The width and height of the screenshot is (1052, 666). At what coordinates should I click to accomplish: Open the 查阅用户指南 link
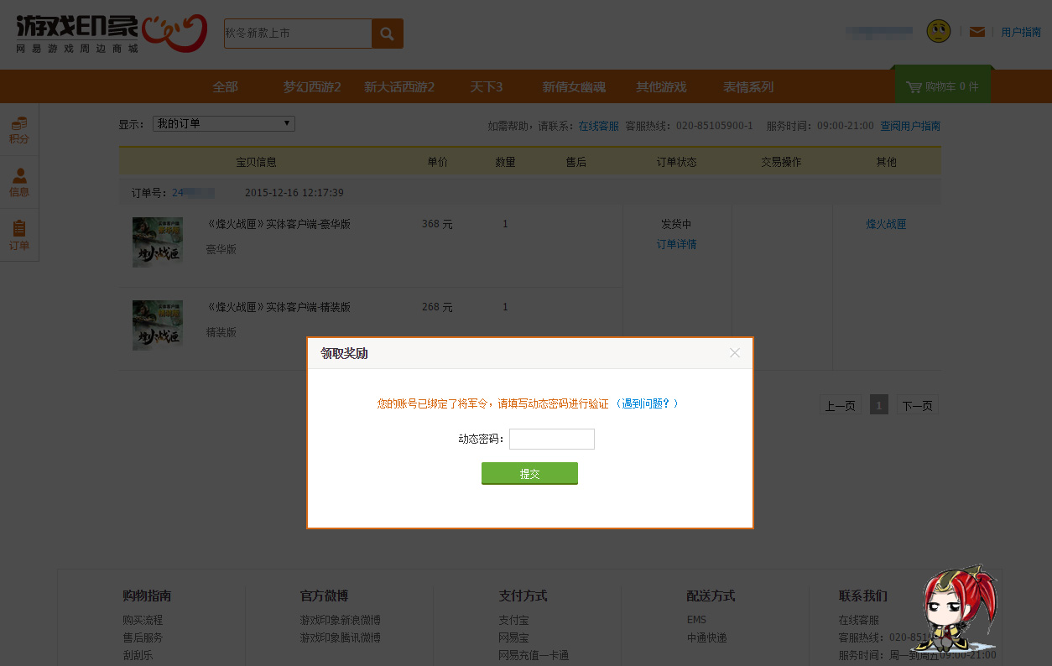pos(910,126)
